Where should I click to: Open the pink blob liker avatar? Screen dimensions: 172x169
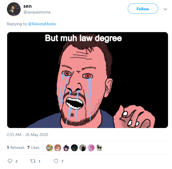pyautogui.click(x=91, y=148)
